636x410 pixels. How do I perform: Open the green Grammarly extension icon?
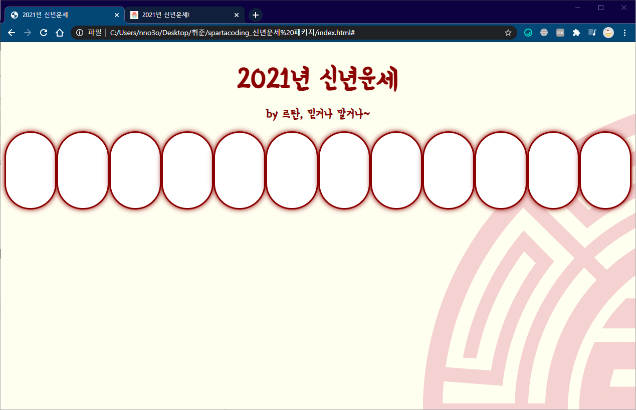tap(528, 33)
